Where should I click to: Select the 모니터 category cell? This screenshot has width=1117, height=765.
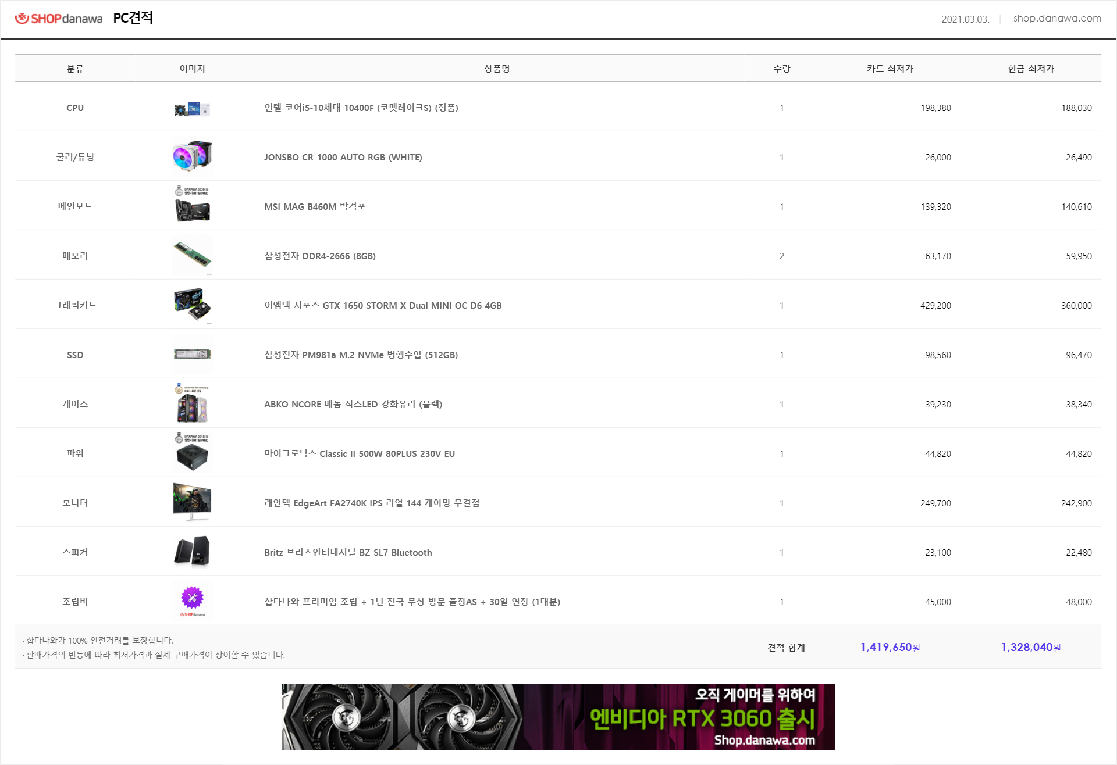pos(75,503)
